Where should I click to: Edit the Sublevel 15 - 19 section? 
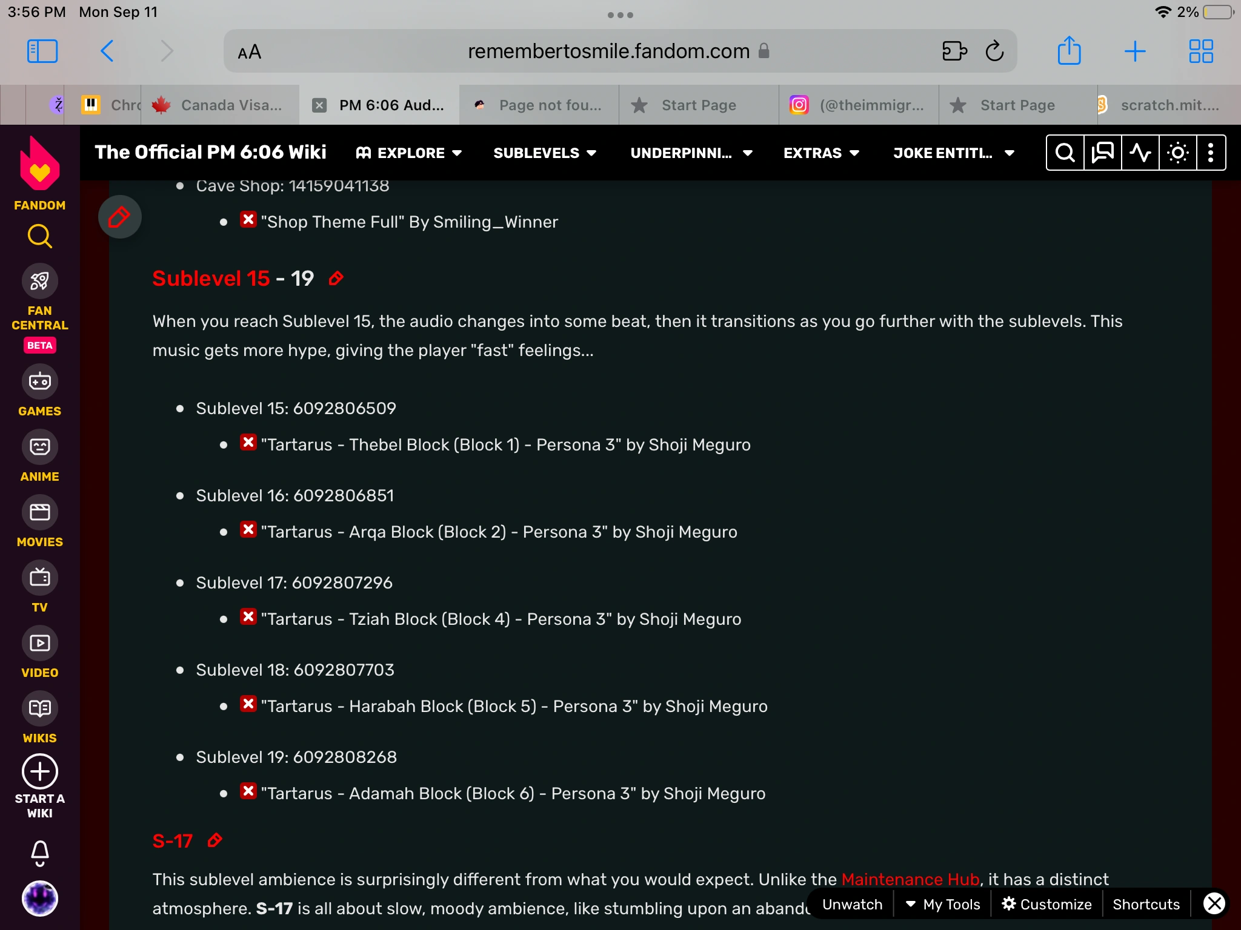point(336,279)
